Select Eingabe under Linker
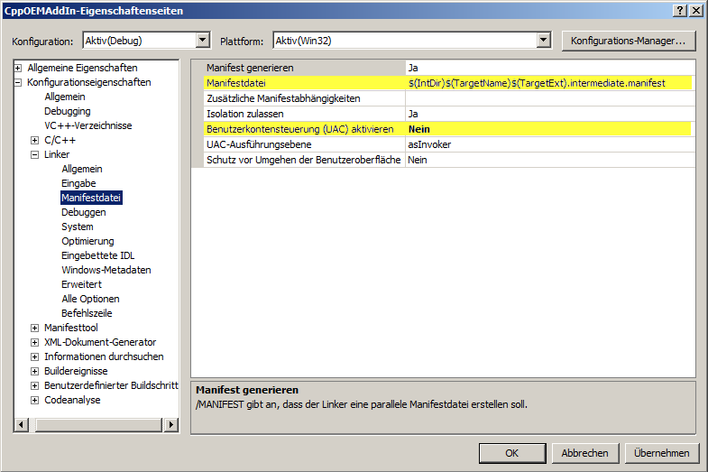The width and height of the screenshot is (708, 472). click(x=78, y=183)
